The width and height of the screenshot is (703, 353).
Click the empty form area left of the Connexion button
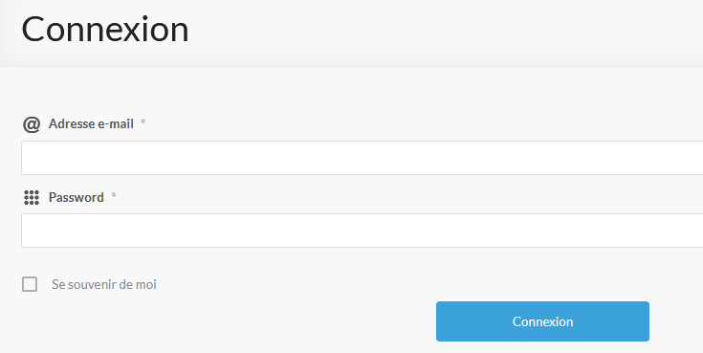point(224,321)
